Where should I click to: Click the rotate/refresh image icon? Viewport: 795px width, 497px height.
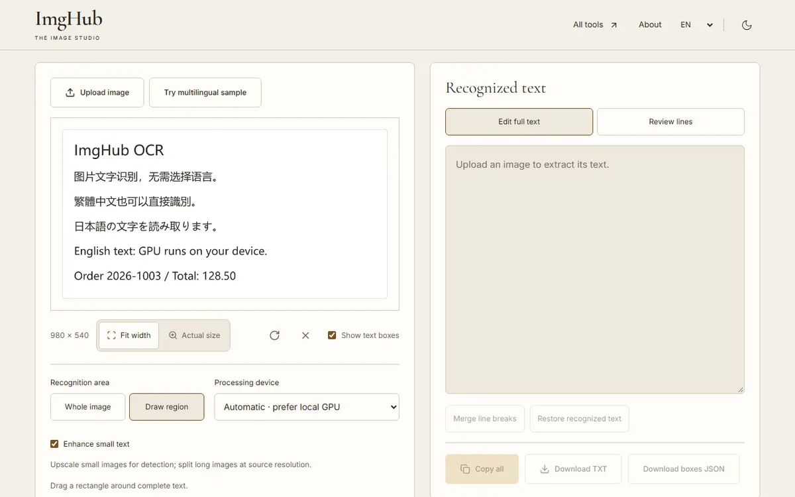tap(274, 335)
